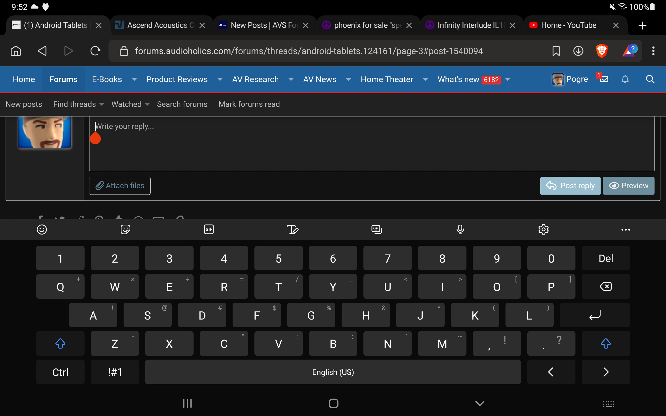Open the browser downloads icon

578,51
